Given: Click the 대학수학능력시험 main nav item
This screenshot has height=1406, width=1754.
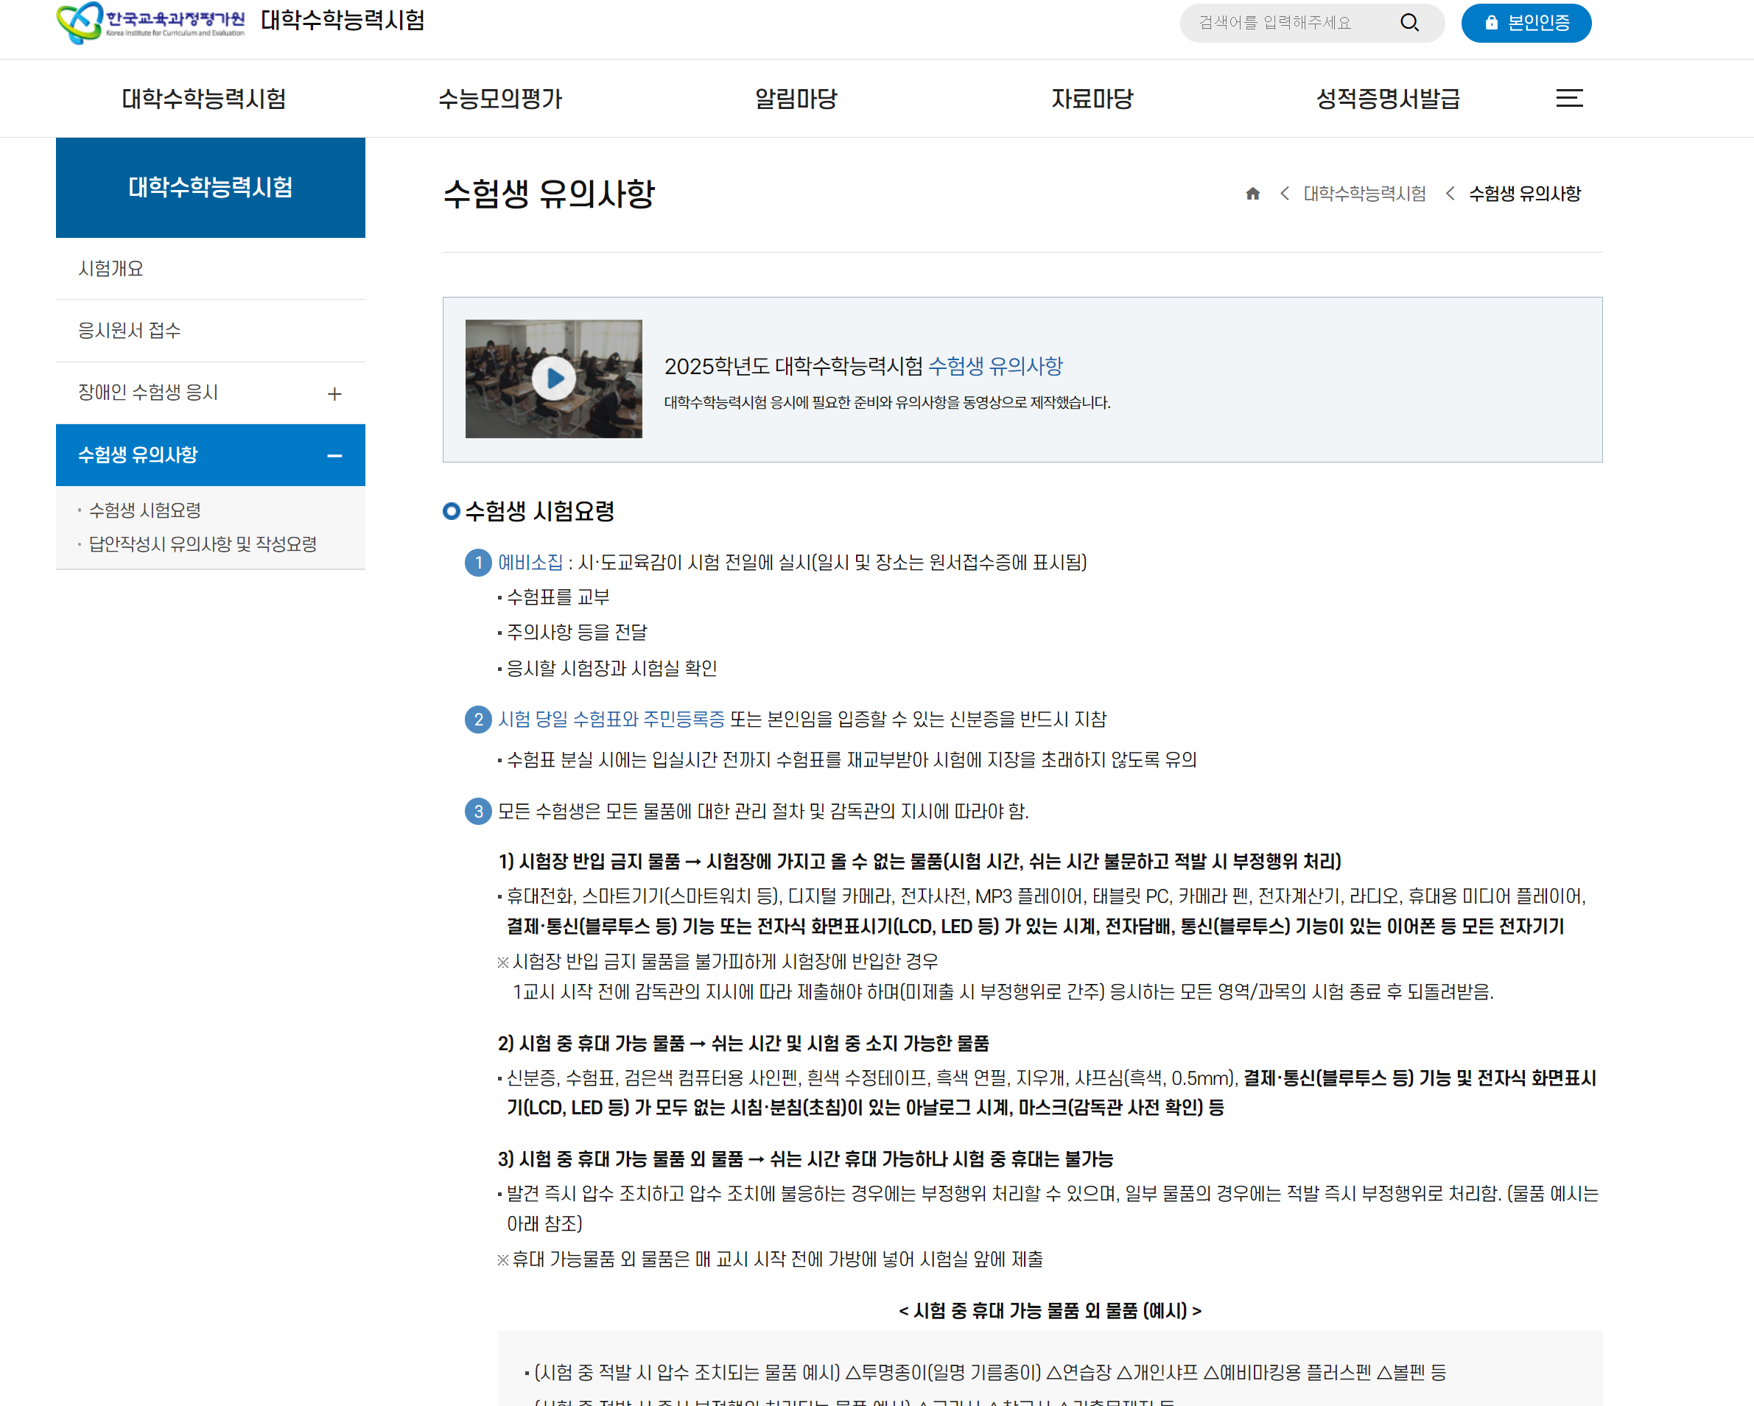Looking at the screenshot, I should click(x=203, y=99).
